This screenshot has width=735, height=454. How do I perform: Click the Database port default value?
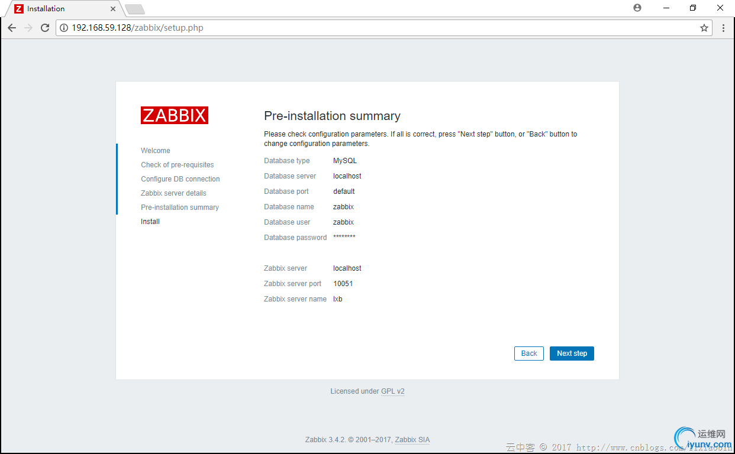pyautogui.click(x=344, y=192)
